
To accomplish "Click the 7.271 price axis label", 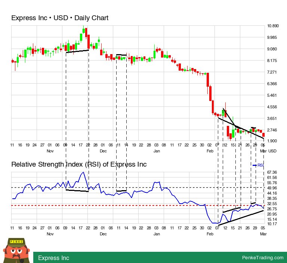I will (x=272, y=72).
